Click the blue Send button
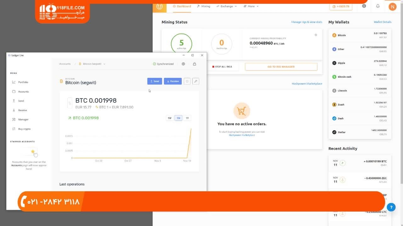Screen dimensions: 403x226 (x=155, y=81)
